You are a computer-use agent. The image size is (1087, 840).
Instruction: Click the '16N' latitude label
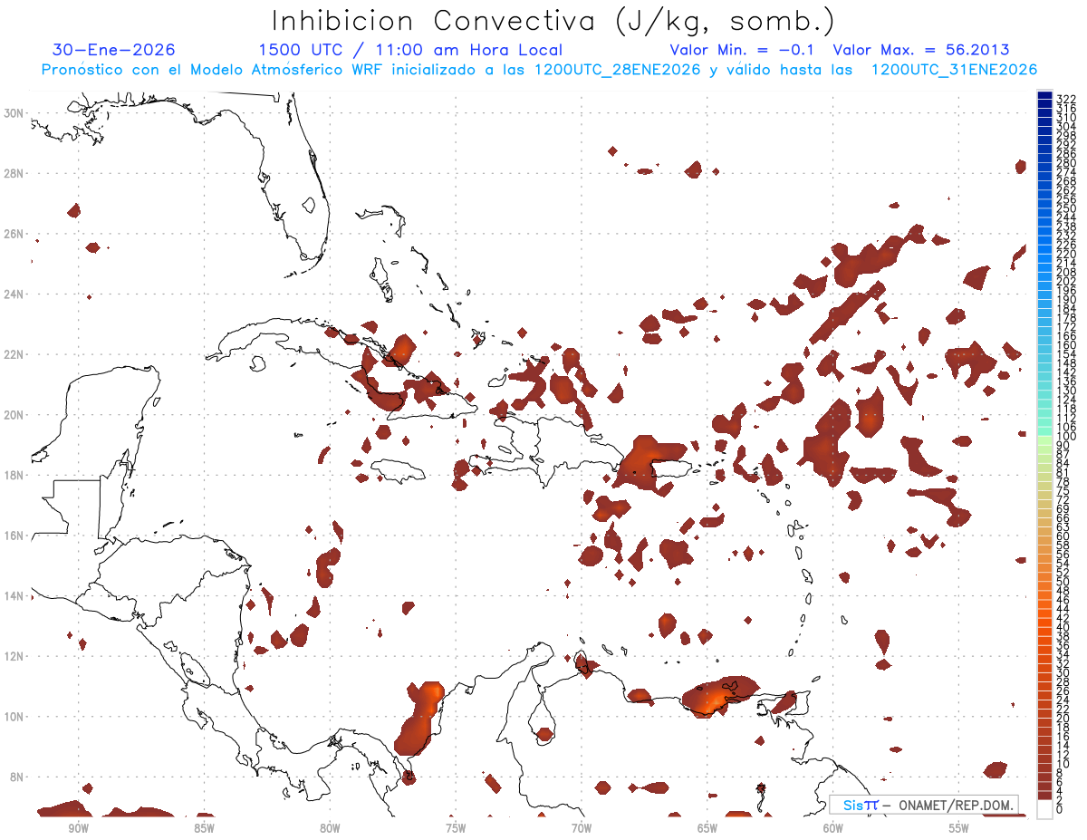point(13,535)
